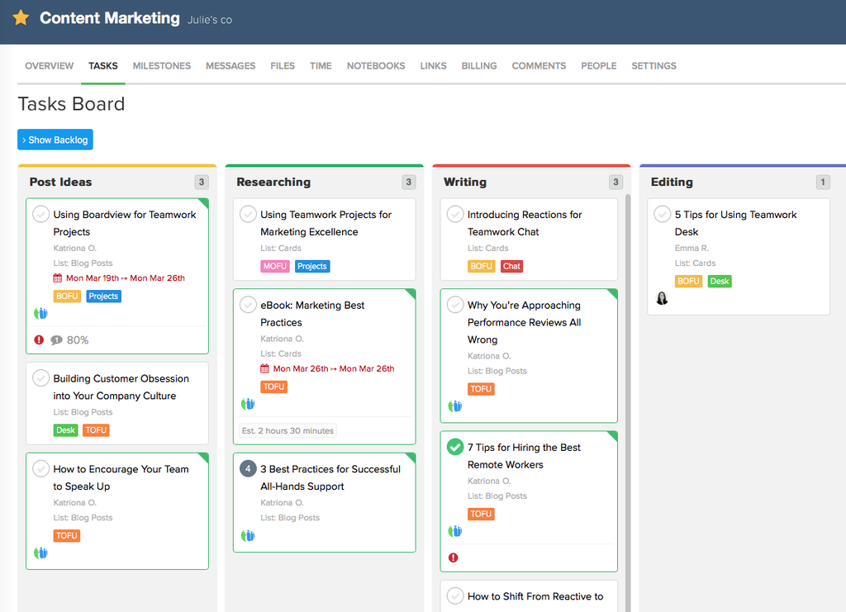Viewport: 846px width, 612px height.
Task: Click Projects tag on Using Boardview card
Action: pos(103,296)
